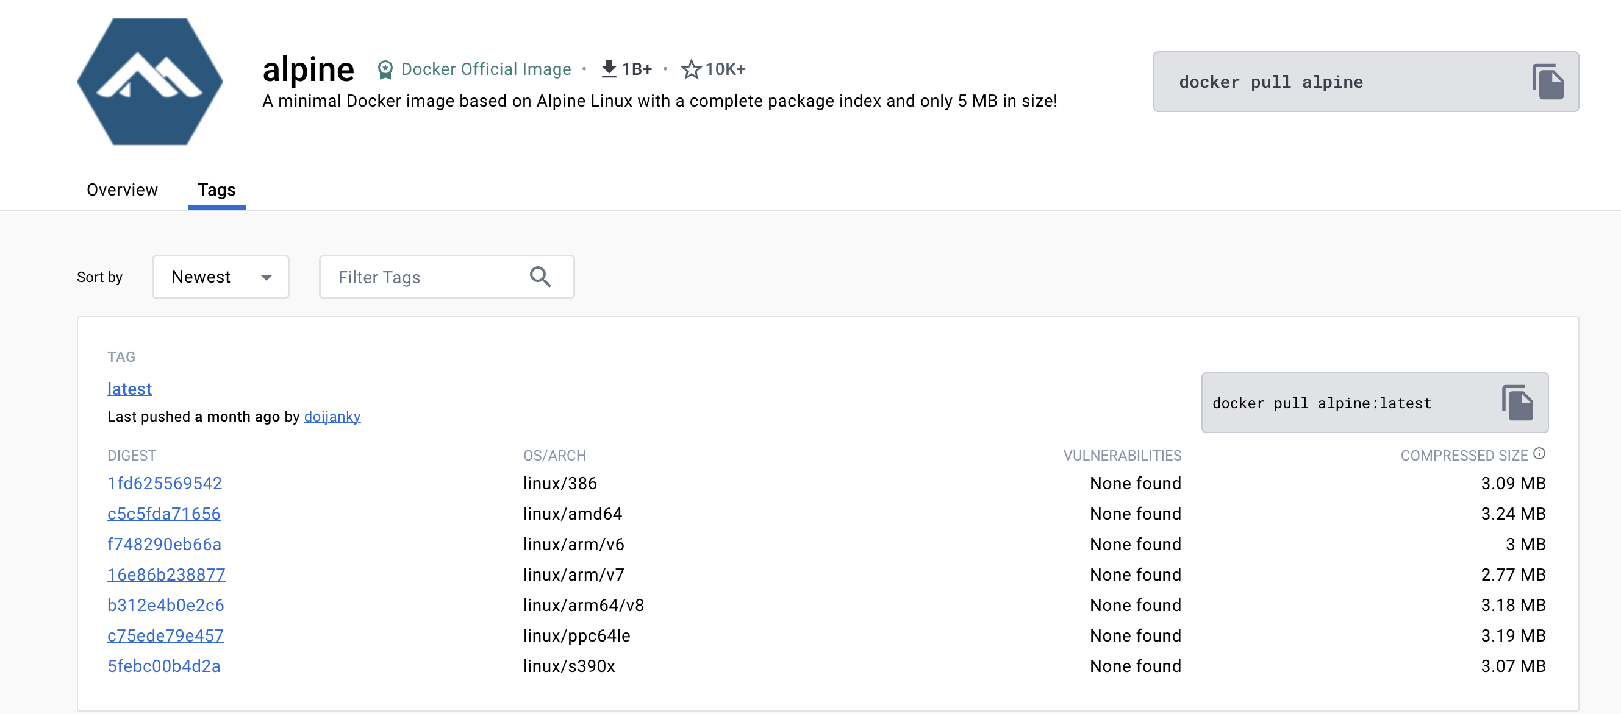Viewport: 1621px width, 714px height.
Task: Open digest f748290eb66a
Action: pos(164,544)
